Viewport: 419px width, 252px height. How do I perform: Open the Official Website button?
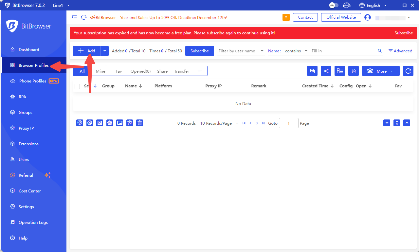click(341, 17)
